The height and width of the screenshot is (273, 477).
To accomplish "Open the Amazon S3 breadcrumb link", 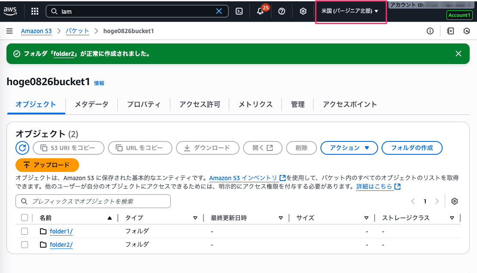I will pyautogui.click(x=36, y=31).
